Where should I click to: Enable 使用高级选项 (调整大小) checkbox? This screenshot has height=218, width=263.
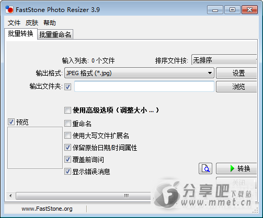tap(67, 110)
